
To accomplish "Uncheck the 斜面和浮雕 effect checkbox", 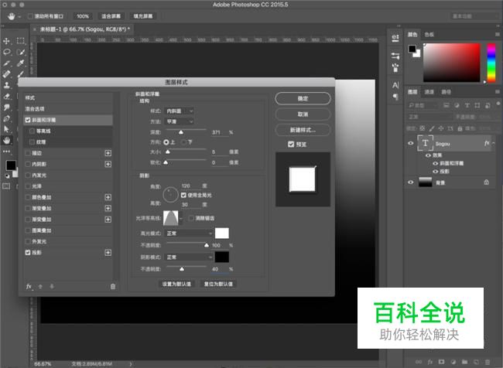I will (28, 120).
